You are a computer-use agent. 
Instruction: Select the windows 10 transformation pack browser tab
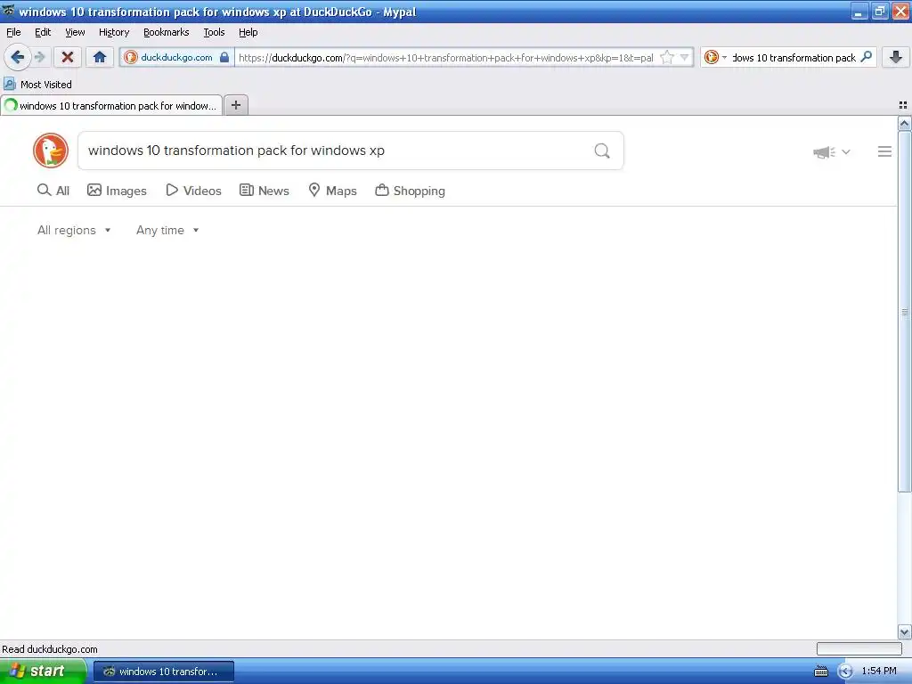click(111, 105)
